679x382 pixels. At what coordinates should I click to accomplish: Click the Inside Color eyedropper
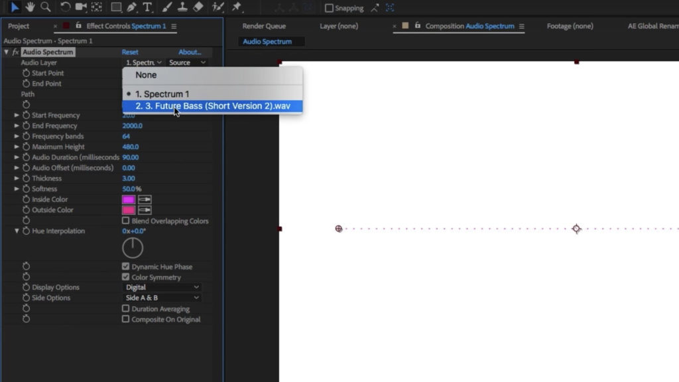pyautogui.click(x=145, y=199)
